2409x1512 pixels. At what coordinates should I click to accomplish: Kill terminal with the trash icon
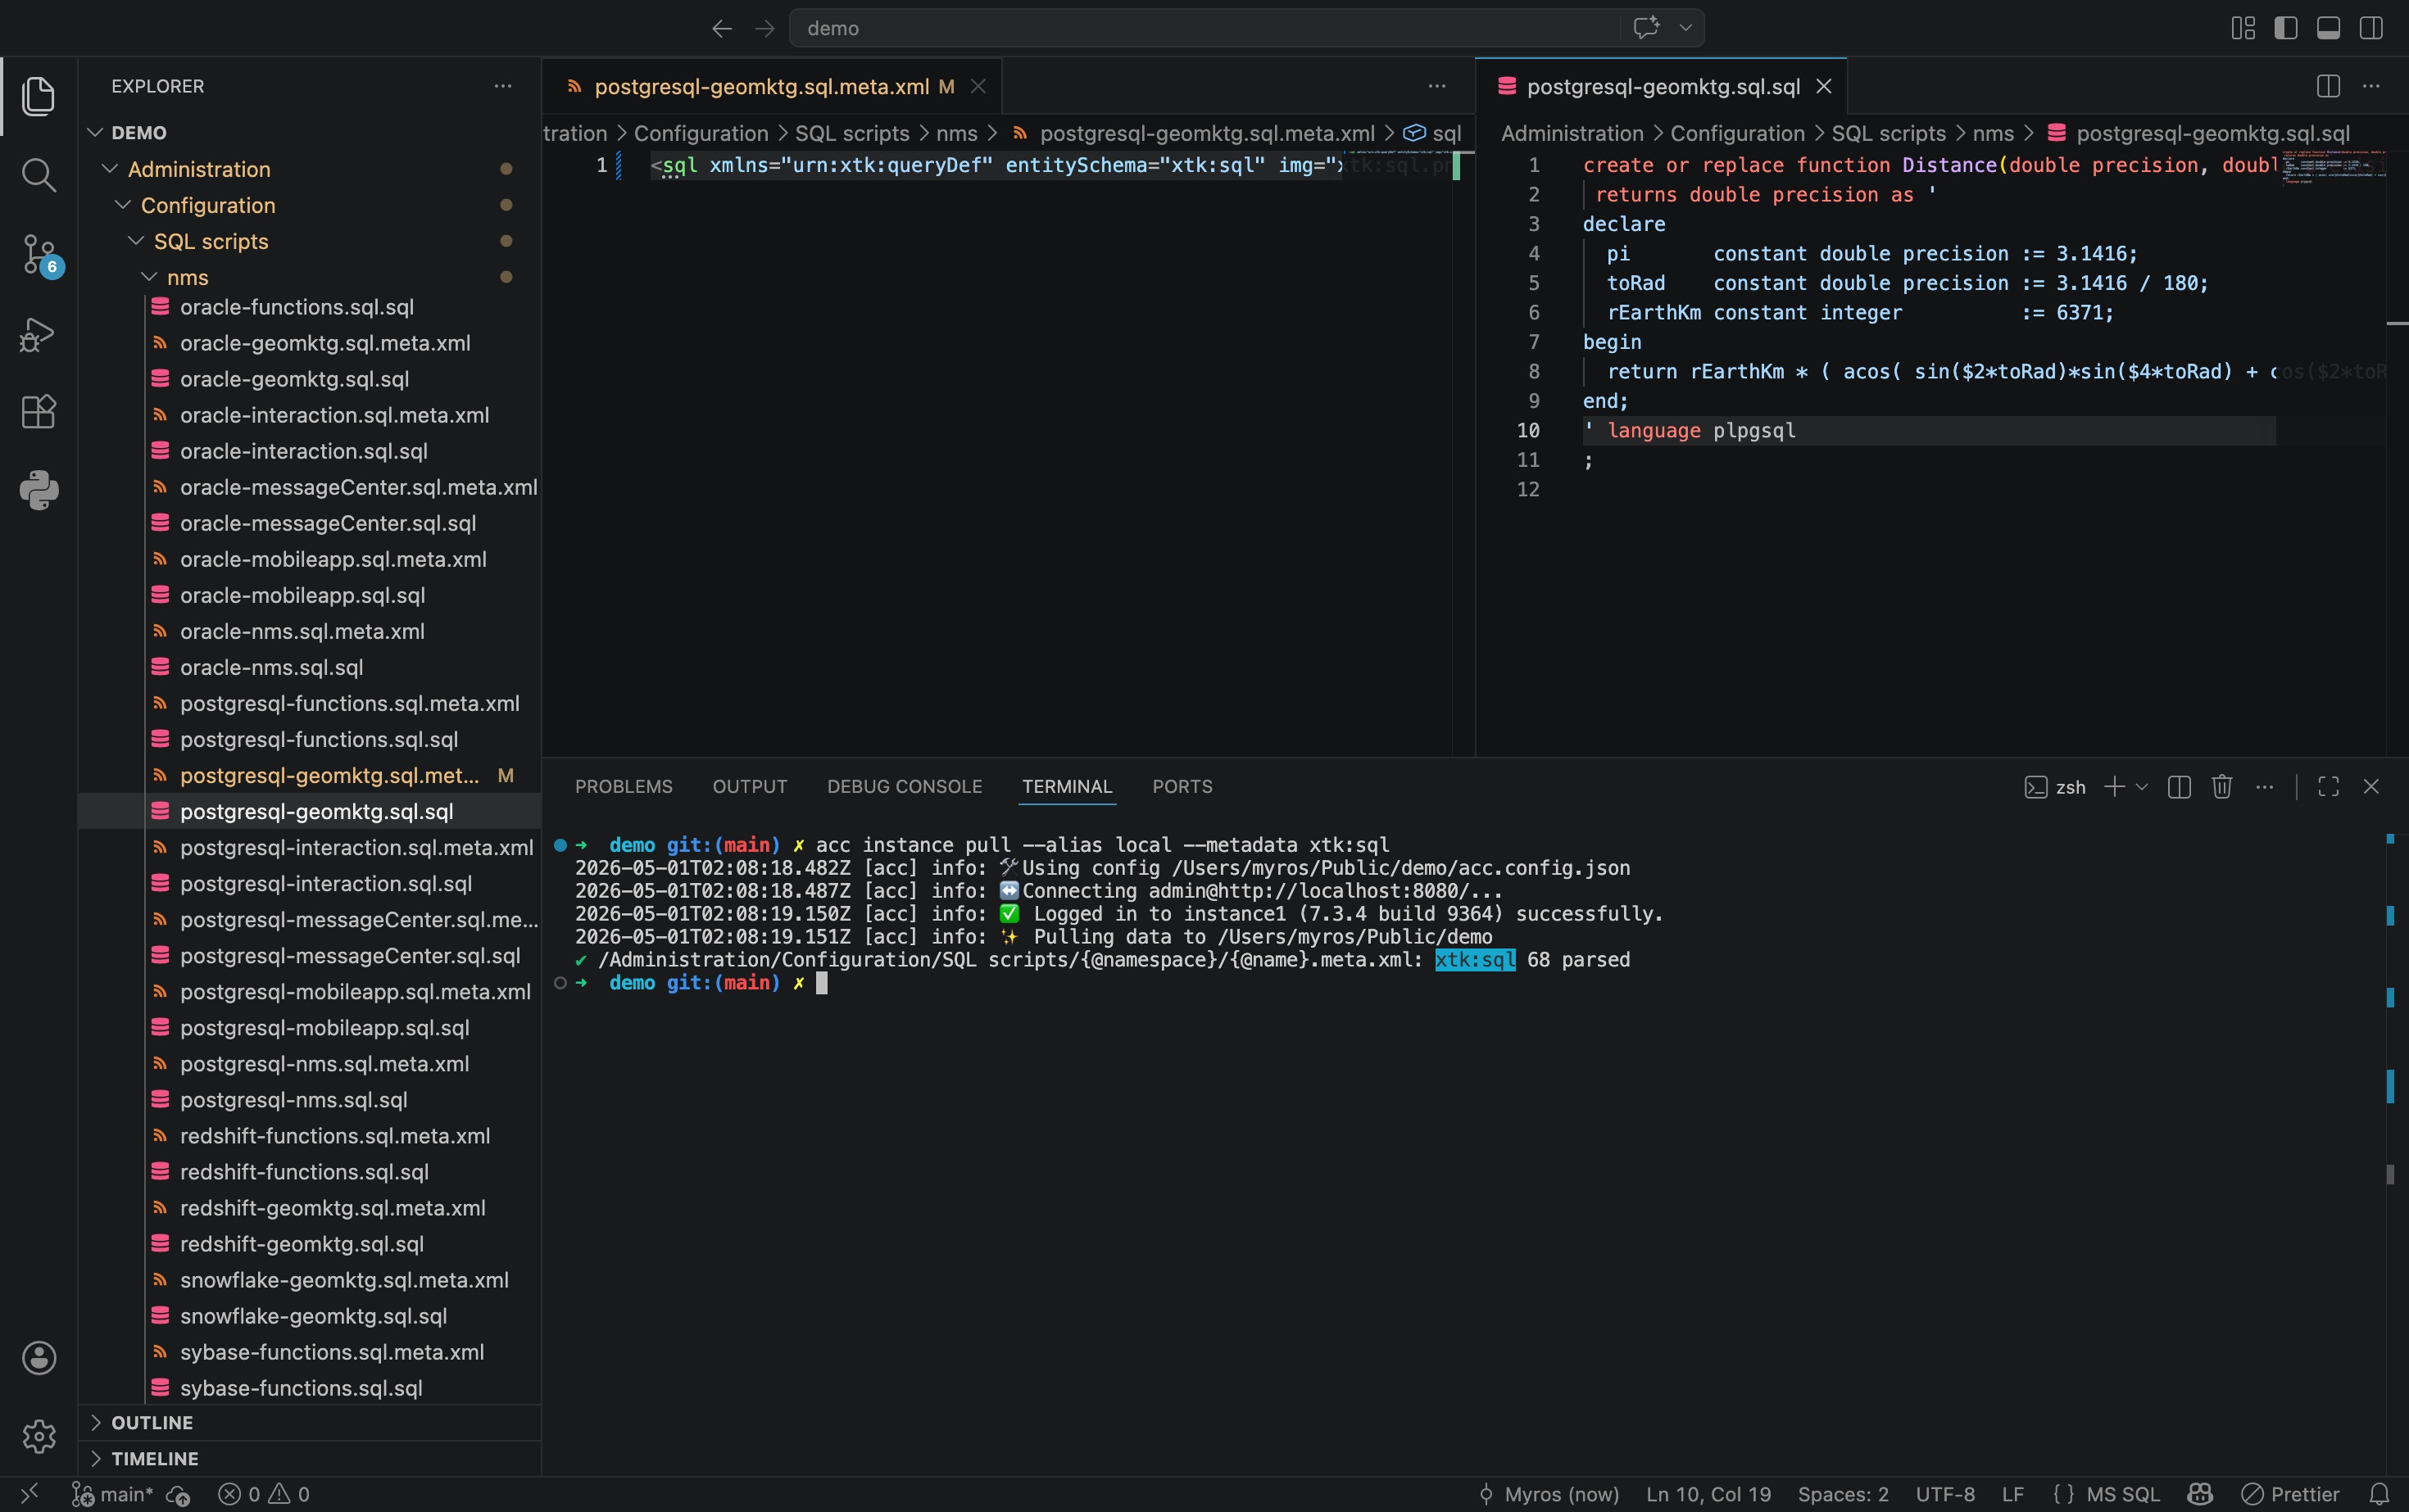(x=2222, y=787)
